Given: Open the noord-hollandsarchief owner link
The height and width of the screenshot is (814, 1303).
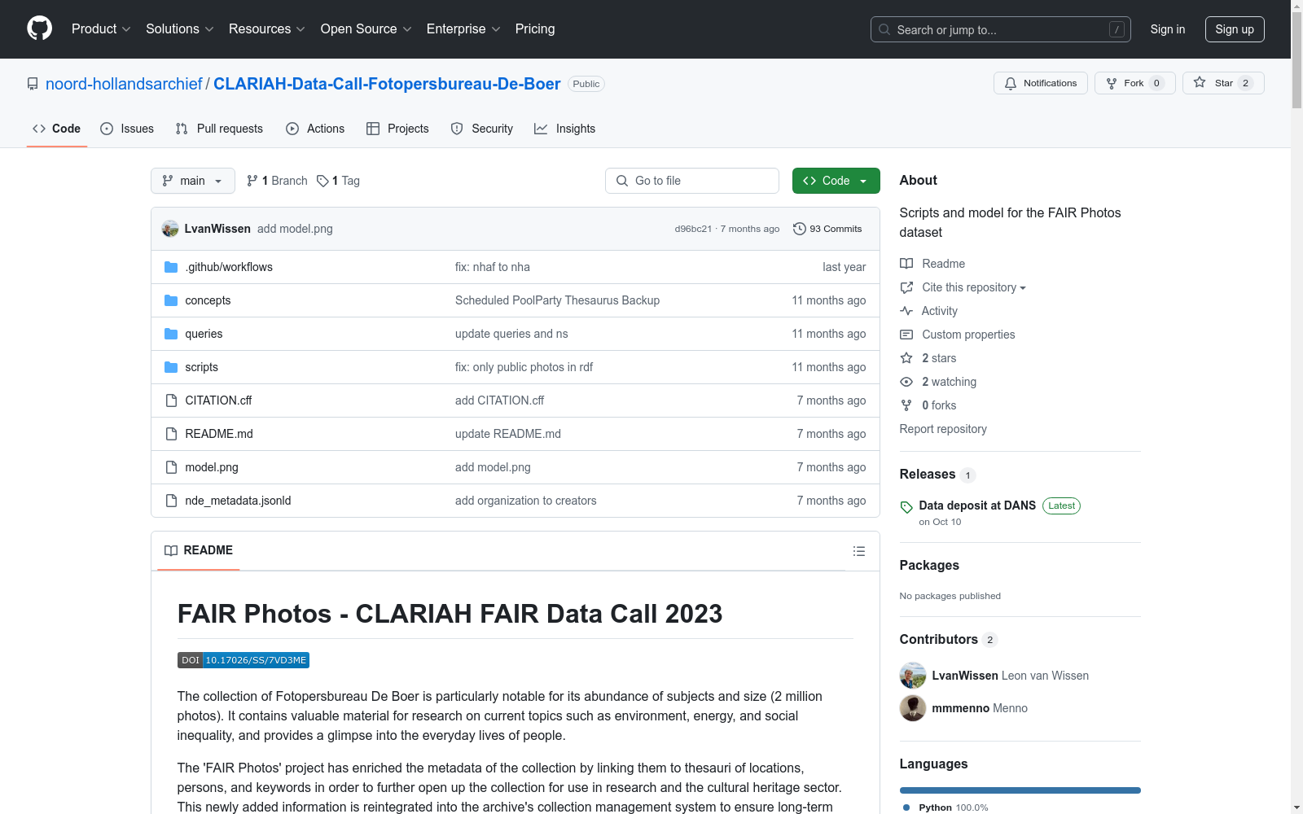Looking at the screenshot, I should coord(124,84).
